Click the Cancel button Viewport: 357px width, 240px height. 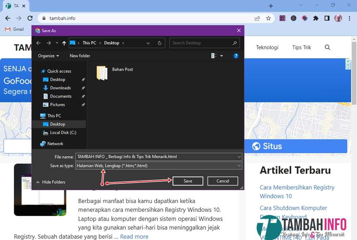[x=223, y=181]
